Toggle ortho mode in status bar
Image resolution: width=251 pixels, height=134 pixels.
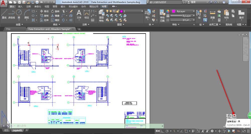(162, 131)
